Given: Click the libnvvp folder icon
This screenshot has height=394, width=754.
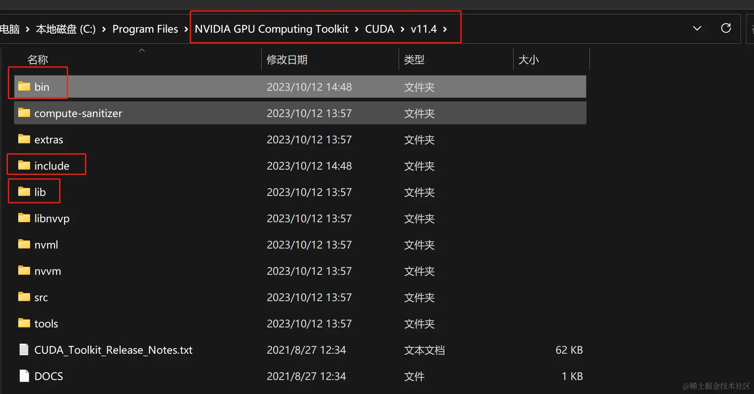Looking at the screenshot, I should 24,218.
